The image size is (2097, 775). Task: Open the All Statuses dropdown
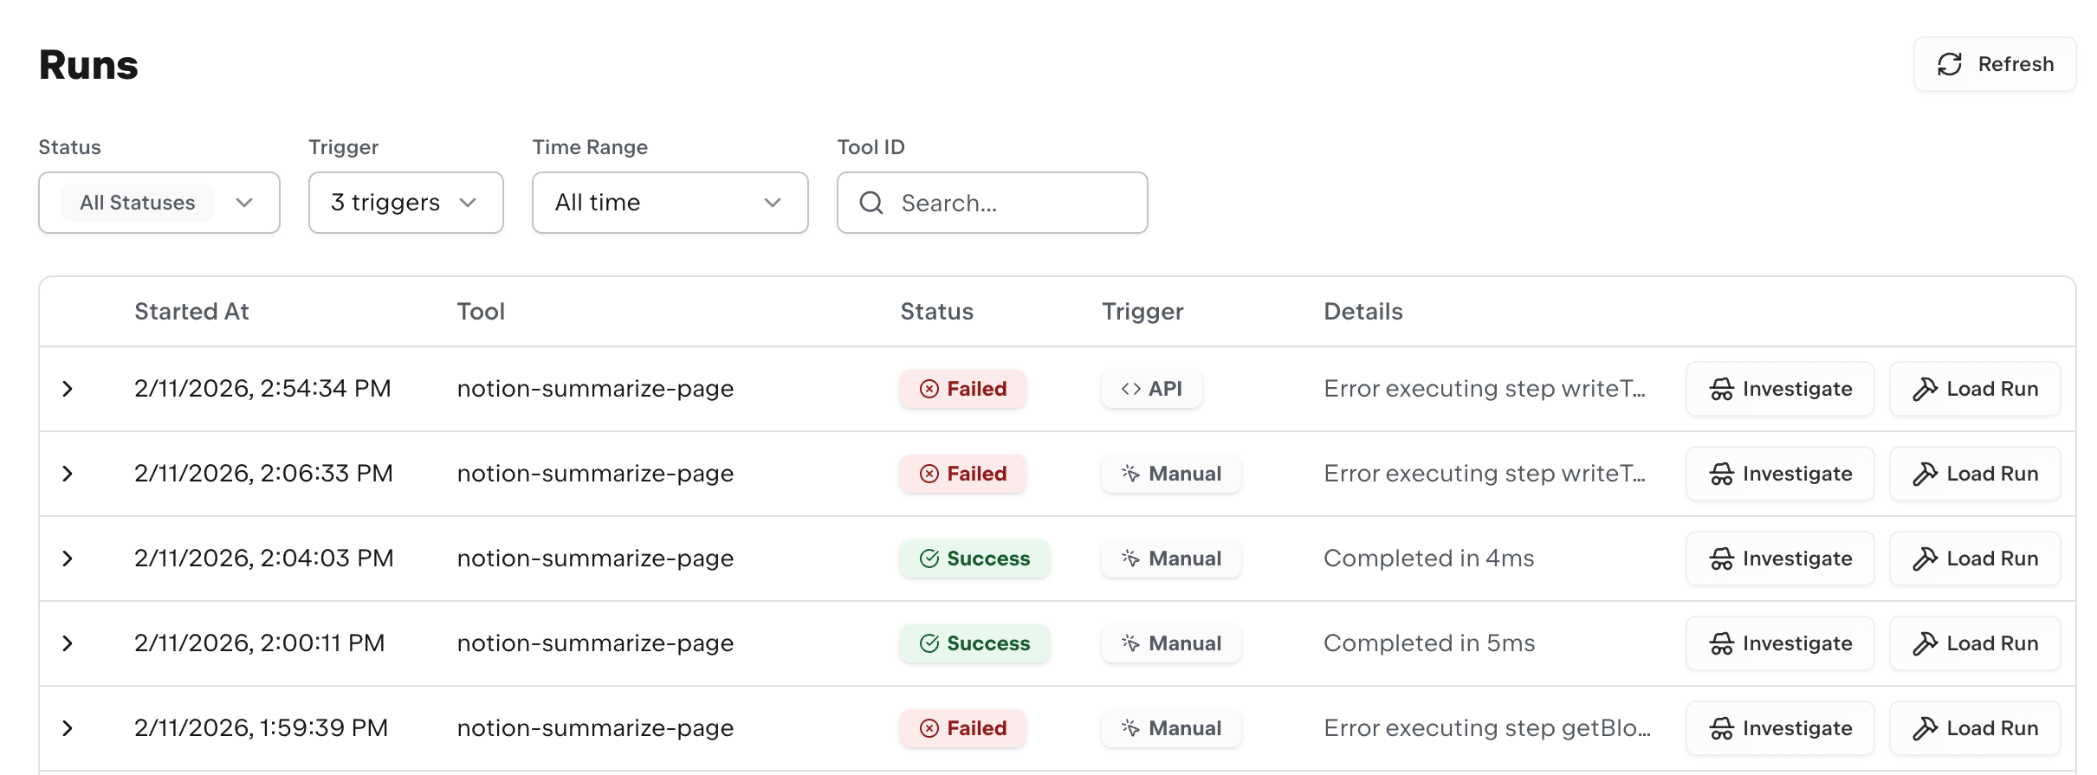point(159,203)
